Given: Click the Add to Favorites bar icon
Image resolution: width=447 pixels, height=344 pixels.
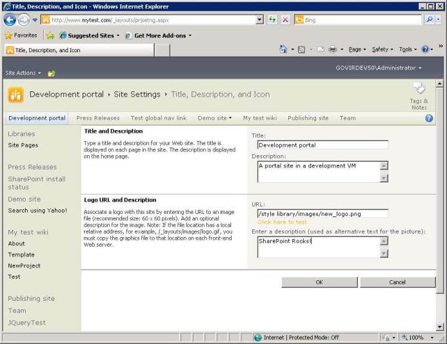Looking at the screenshot, I should click(x=50, y=35).
